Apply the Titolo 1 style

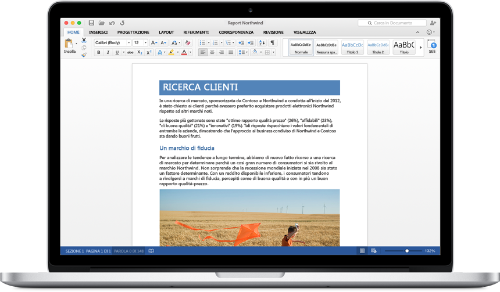(x=352, y=48)
